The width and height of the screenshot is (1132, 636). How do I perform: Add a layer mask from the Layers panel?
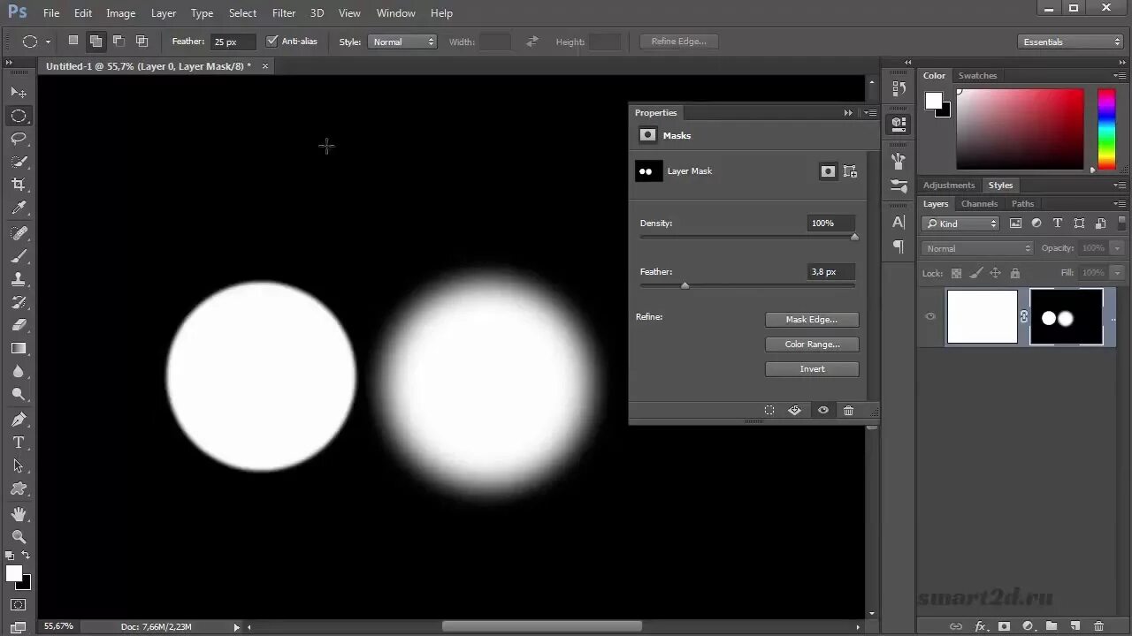[1004, 626]
